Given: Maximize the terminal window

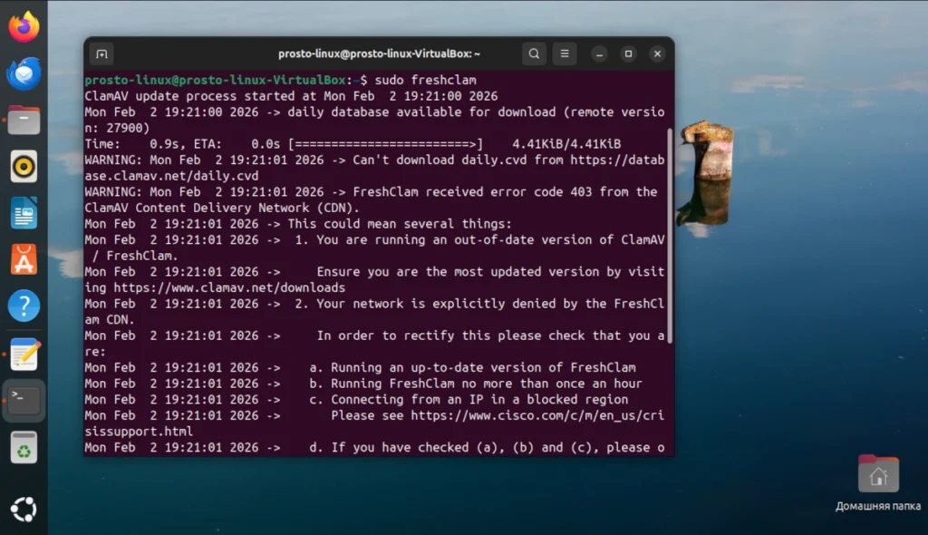Looking at the screenshot, I should (x=629, y=53).
